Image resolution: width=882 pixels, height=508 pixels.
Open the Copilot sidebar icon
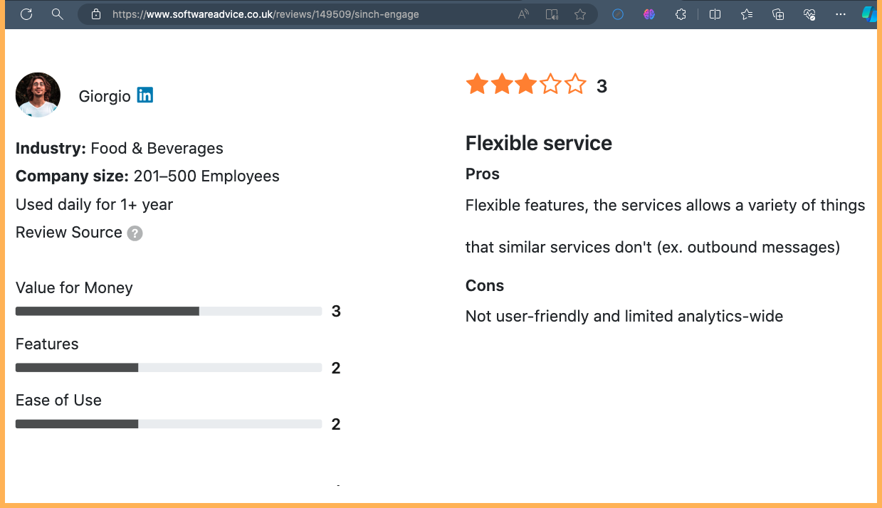tap(870, 14)
